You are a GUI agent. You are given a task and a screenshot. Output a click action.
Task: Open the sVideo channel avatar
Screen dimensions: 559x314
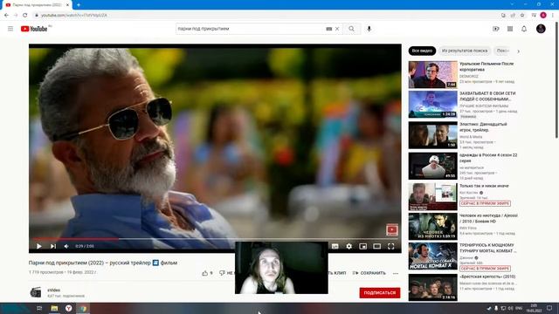click(x=36, y=292)
